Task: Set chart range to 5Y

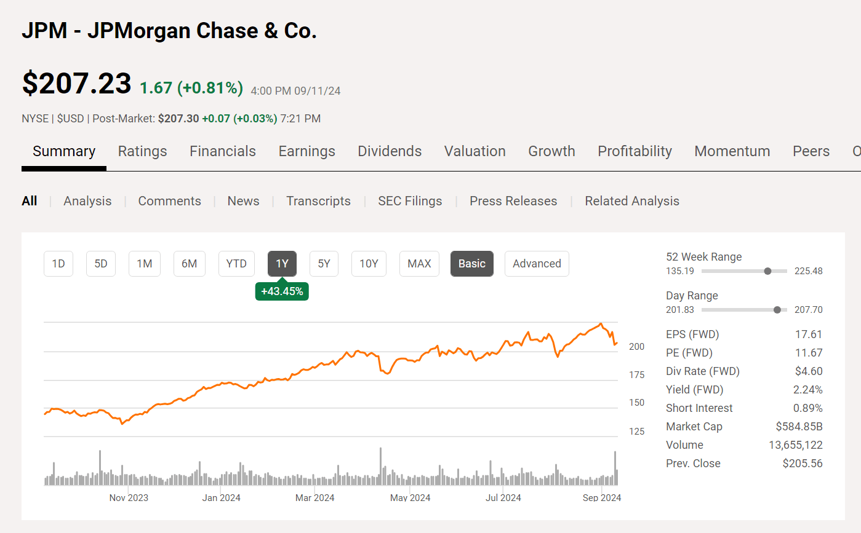Action: (324, 264)
